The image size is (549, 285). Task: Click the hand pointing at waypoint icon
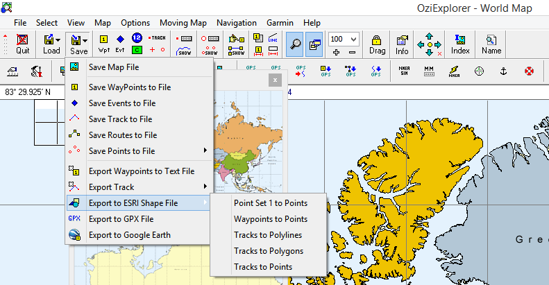pyautogui.click(x=237, y=38)
